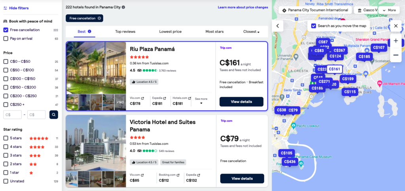Check the 5 stars rating filter
405x191 pixels.
6,138
